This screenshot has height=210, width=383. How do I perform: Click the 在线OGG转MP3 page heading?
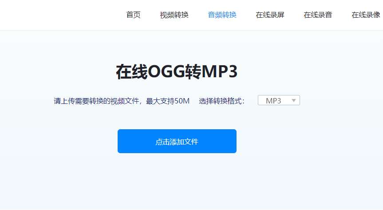click(x=177, y=72)
